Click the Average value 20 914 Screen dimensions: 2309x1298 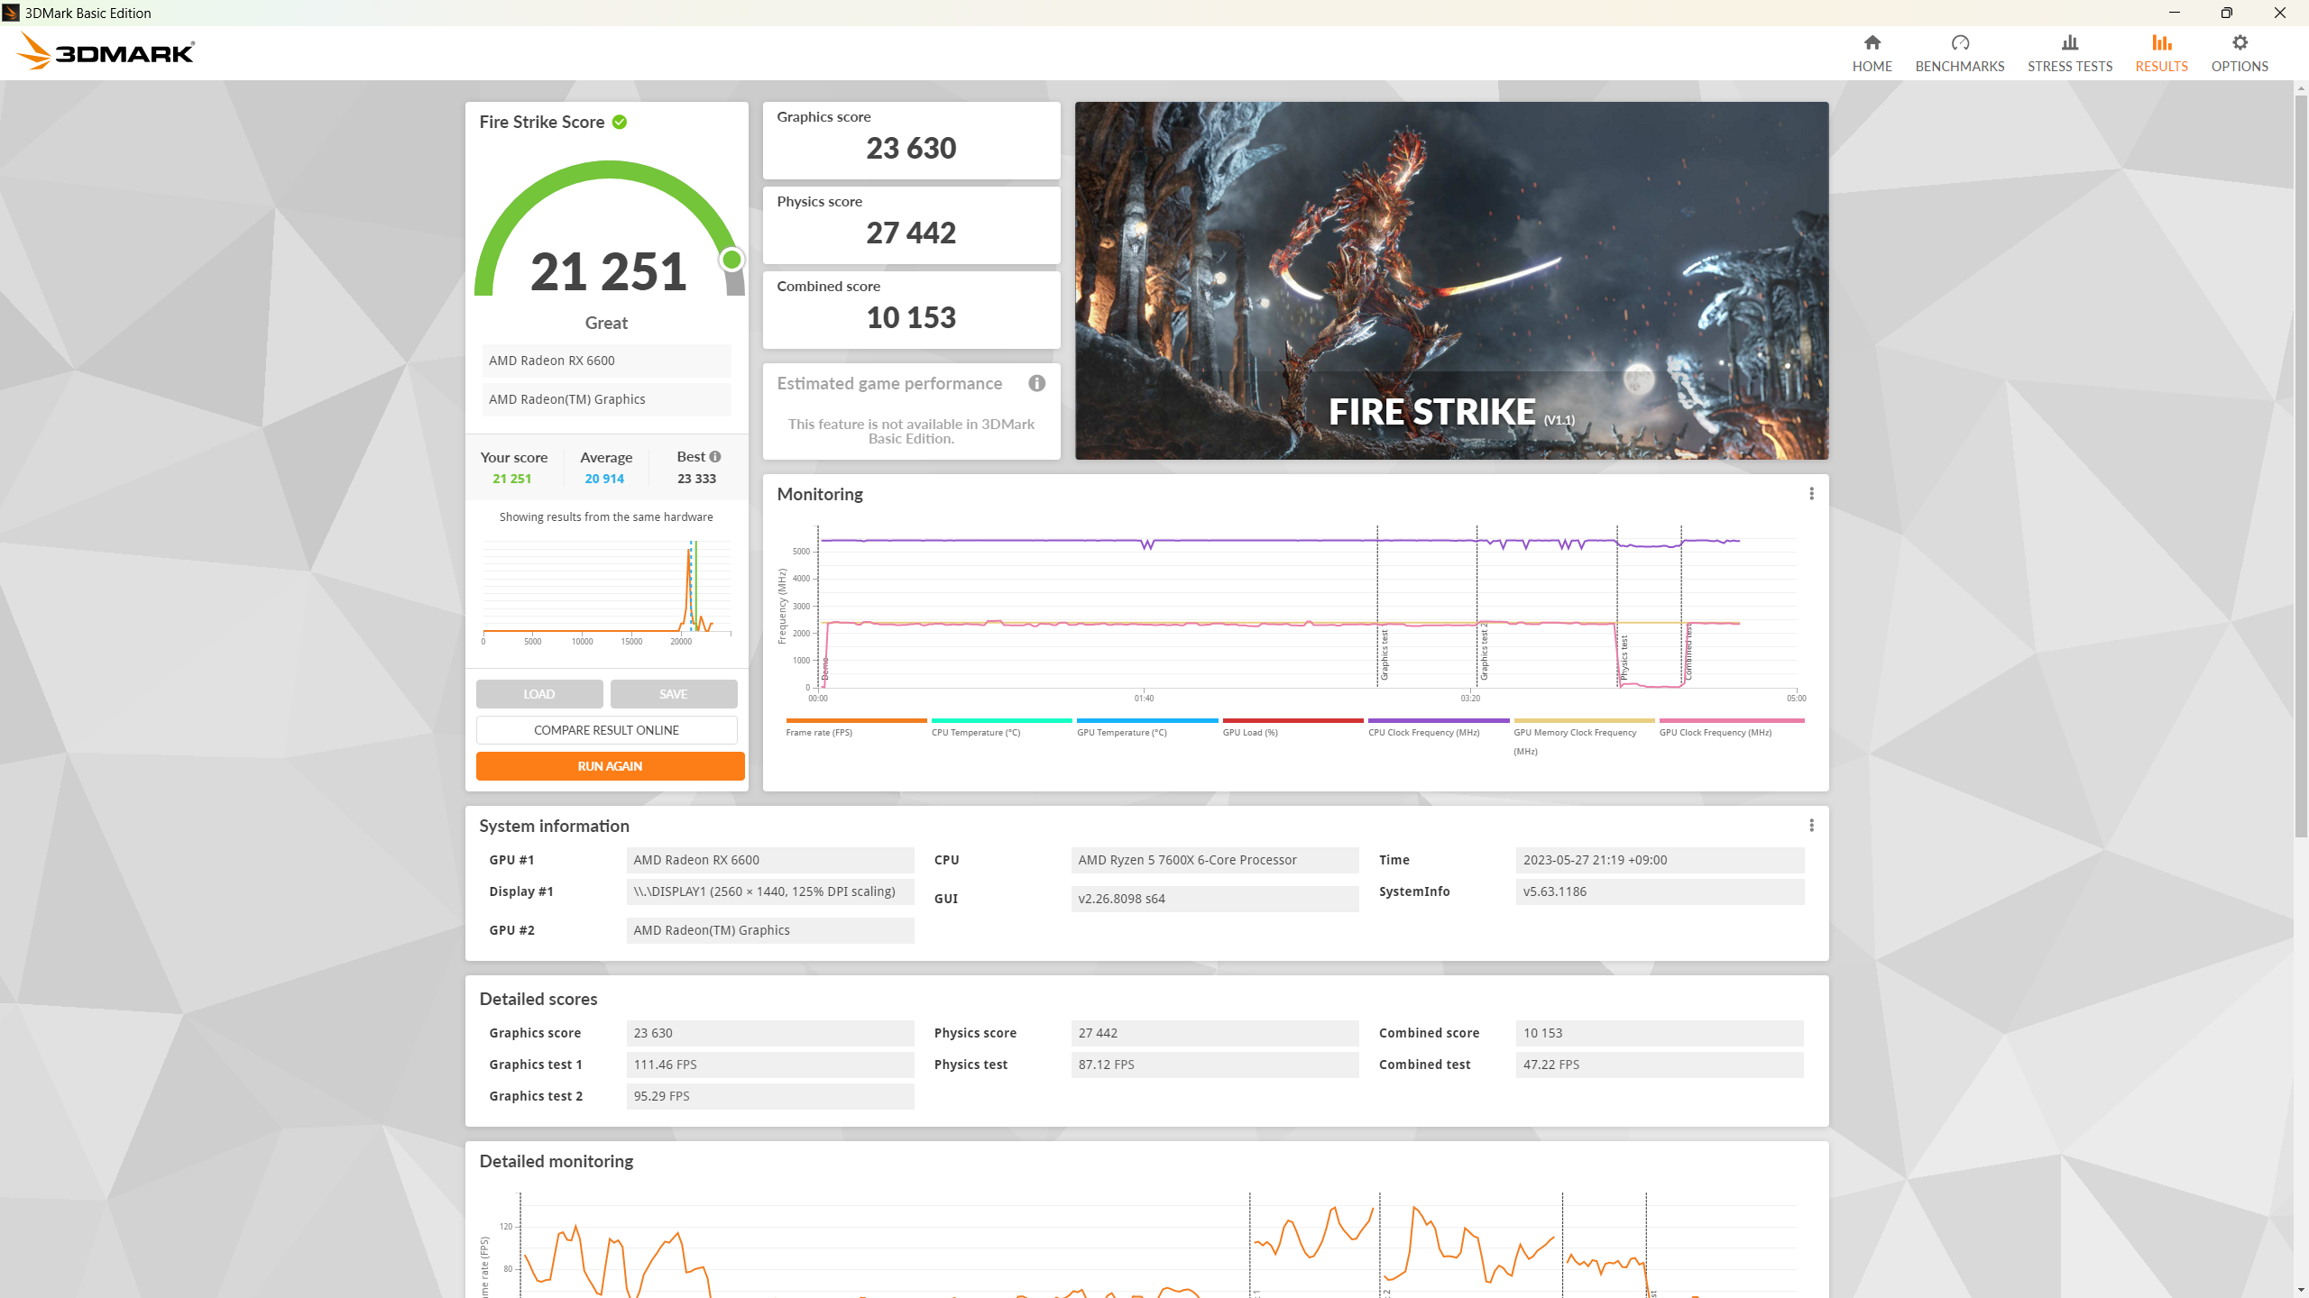[604, 479]
